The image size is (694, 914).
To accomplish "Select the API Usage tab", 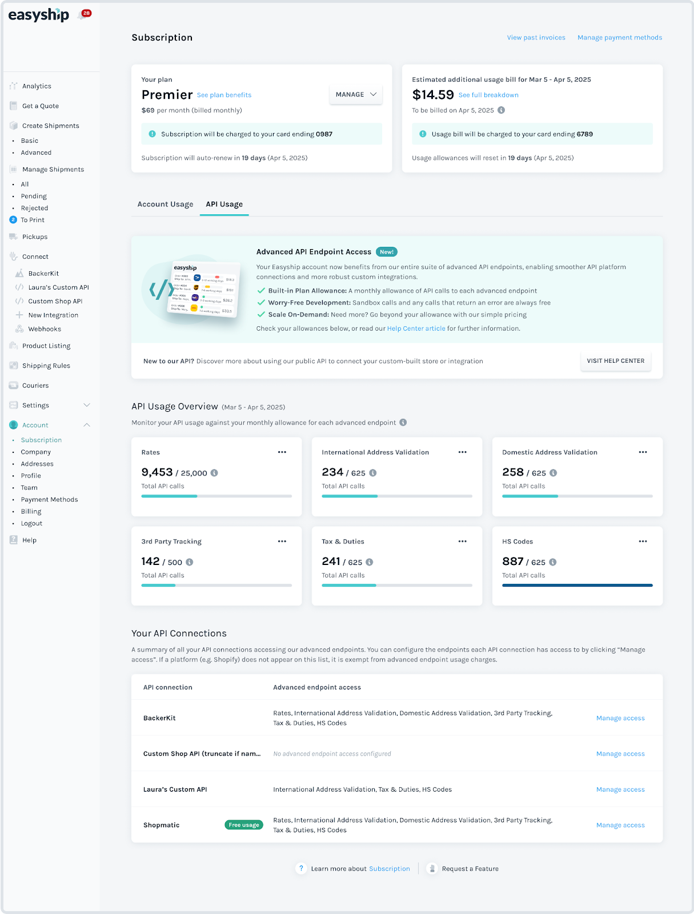I will point(224,205).
